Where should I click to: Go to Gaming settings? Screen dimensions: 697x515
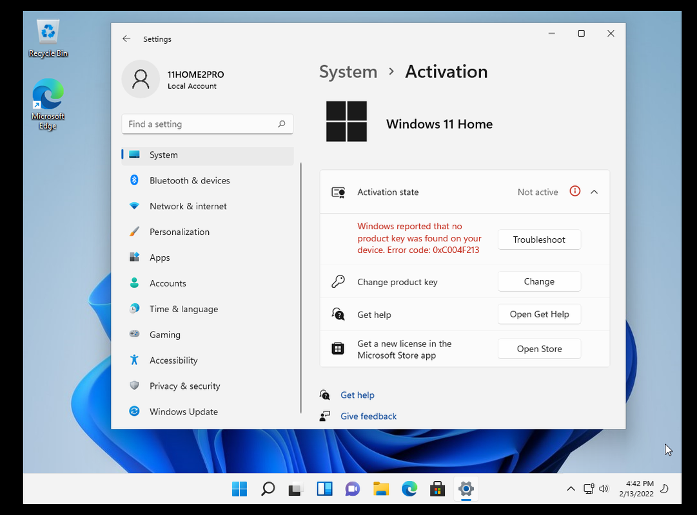click(208, 335)
